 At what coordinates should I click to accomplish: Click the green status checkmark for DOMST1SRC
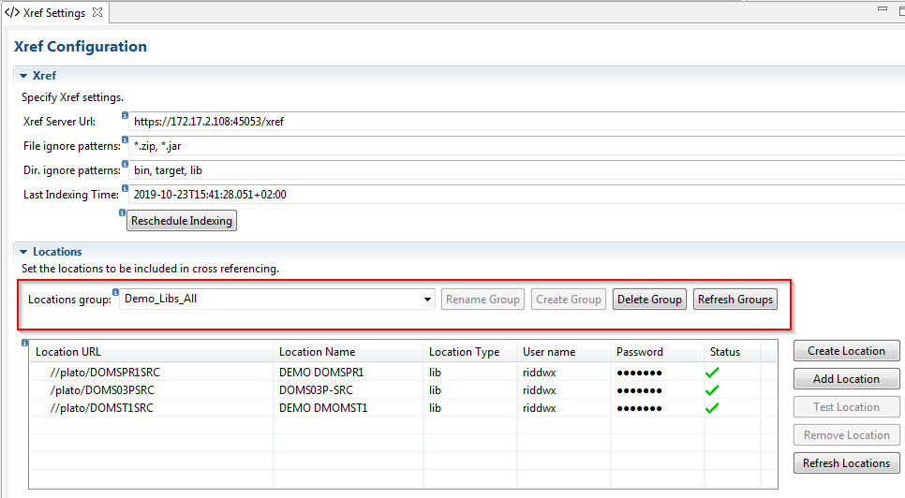712,408
